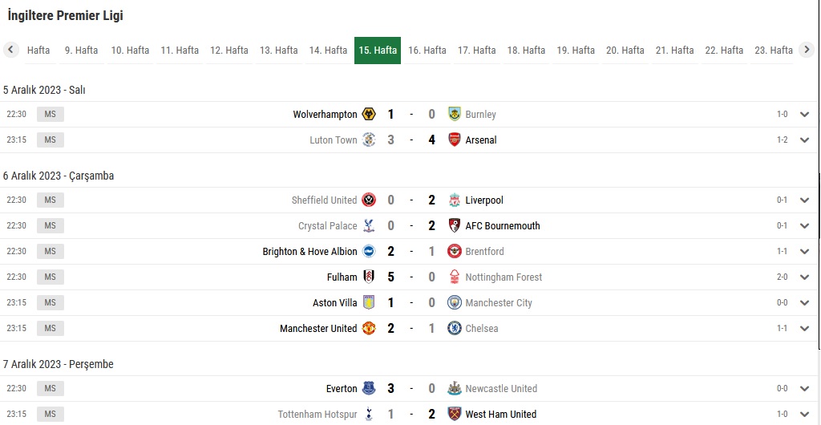Click the Fulham club crest
The width and height of the screenshot is (821, 425).
tap(369, 277)
